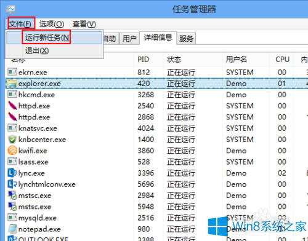
Task: Click the orange wifi icon of kwifi.exe
Action: (12, 151)
